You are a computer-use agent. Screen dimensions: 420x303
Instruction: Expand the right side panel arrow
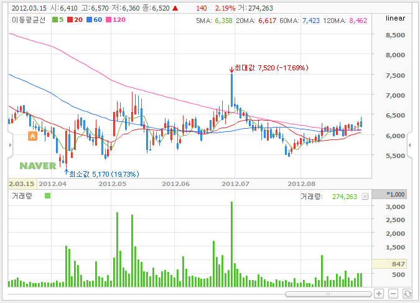click(x=409, y=145)
